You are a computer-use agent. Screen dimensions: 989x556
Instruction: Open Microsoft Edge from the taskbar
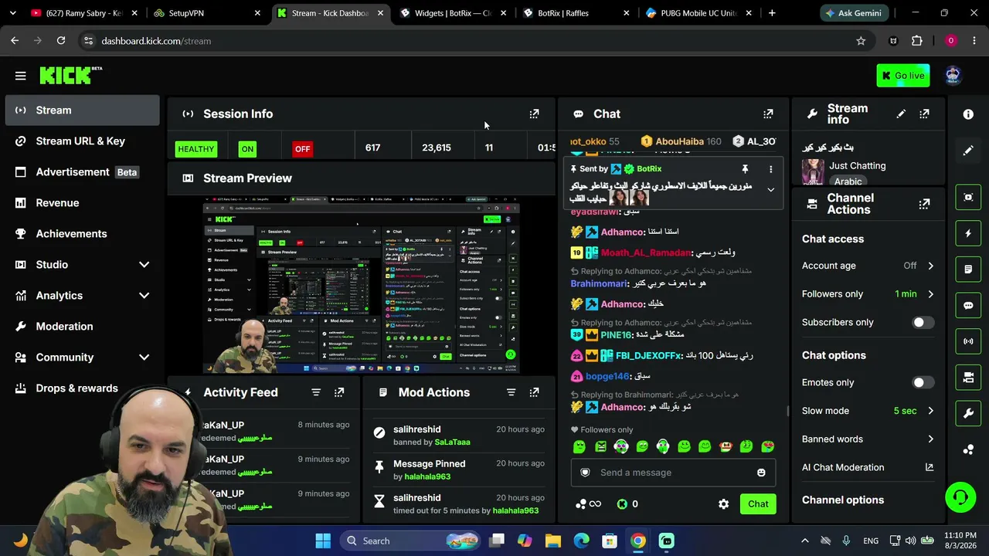(x=581, y=541)
